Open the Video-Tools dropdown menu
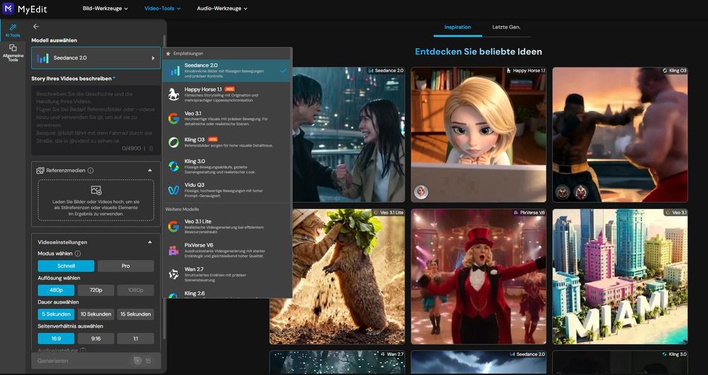 (x=162, y=8)
